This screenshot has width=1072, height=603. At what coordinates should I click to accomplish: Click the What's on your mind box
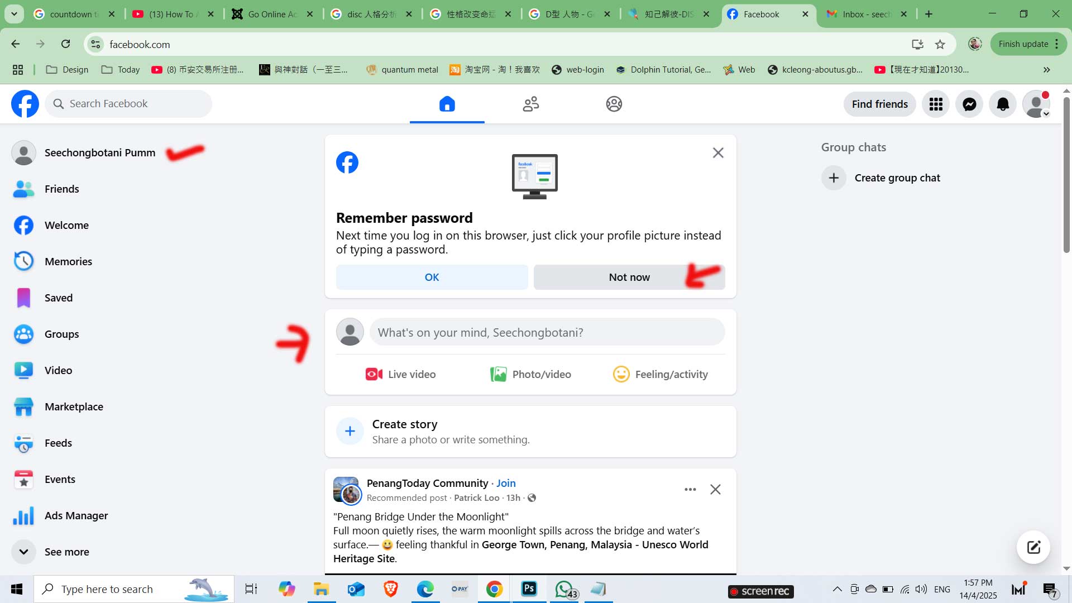(547, 332)
